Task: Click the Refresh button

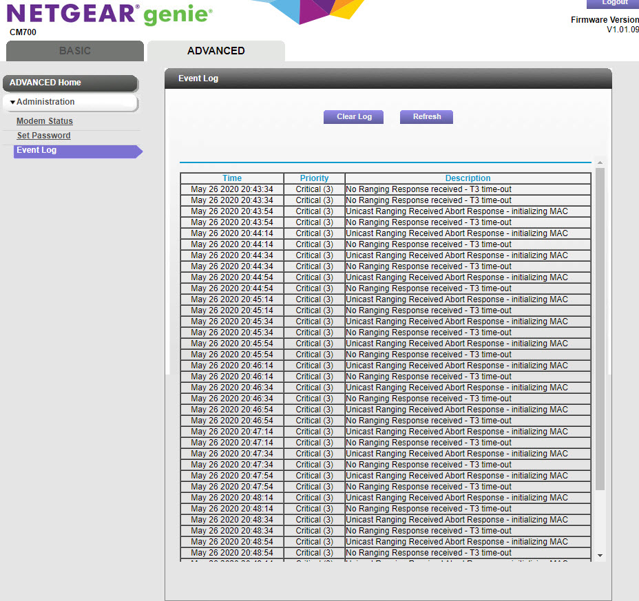Action: 426,116
